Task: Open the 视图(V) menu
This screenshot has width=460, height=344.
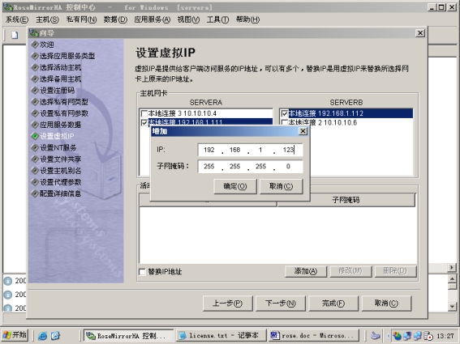Action: pyautogui.click(x=188, y=19)
